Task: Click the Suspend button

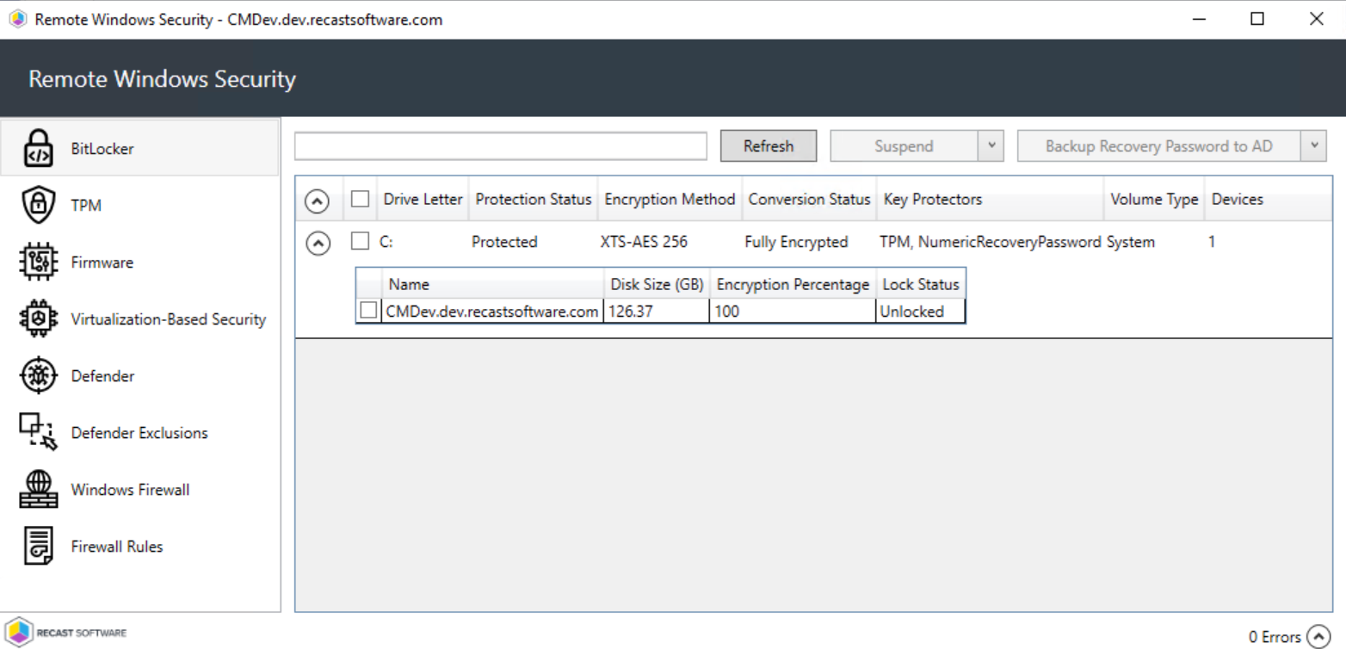Action: click(x=905, y=146)
